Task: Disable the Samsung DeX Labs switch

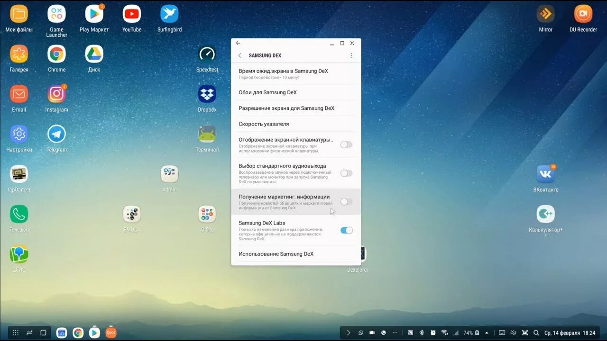Action: [346, 230]
